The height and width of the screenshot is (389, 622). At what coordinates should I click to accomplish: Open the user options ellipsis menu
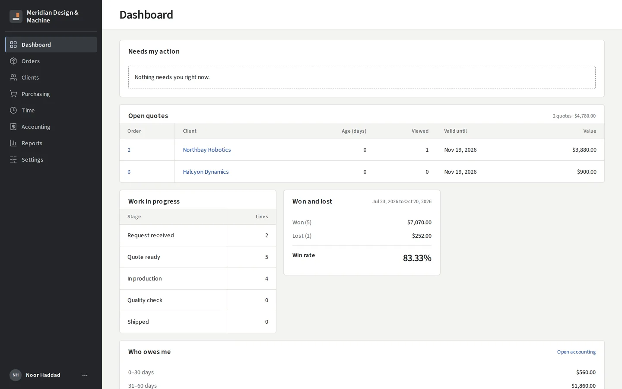pyautogui.click(x=85, y=375)
